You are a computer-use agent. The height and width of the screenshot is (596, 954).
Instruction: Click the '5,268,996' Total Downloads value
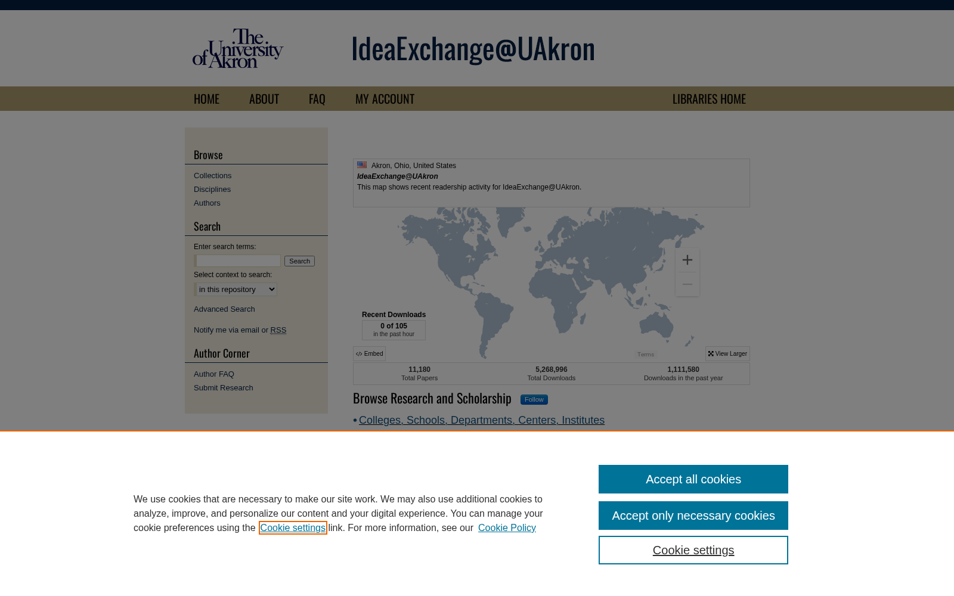pyautogui.click(x=552, y=370)
